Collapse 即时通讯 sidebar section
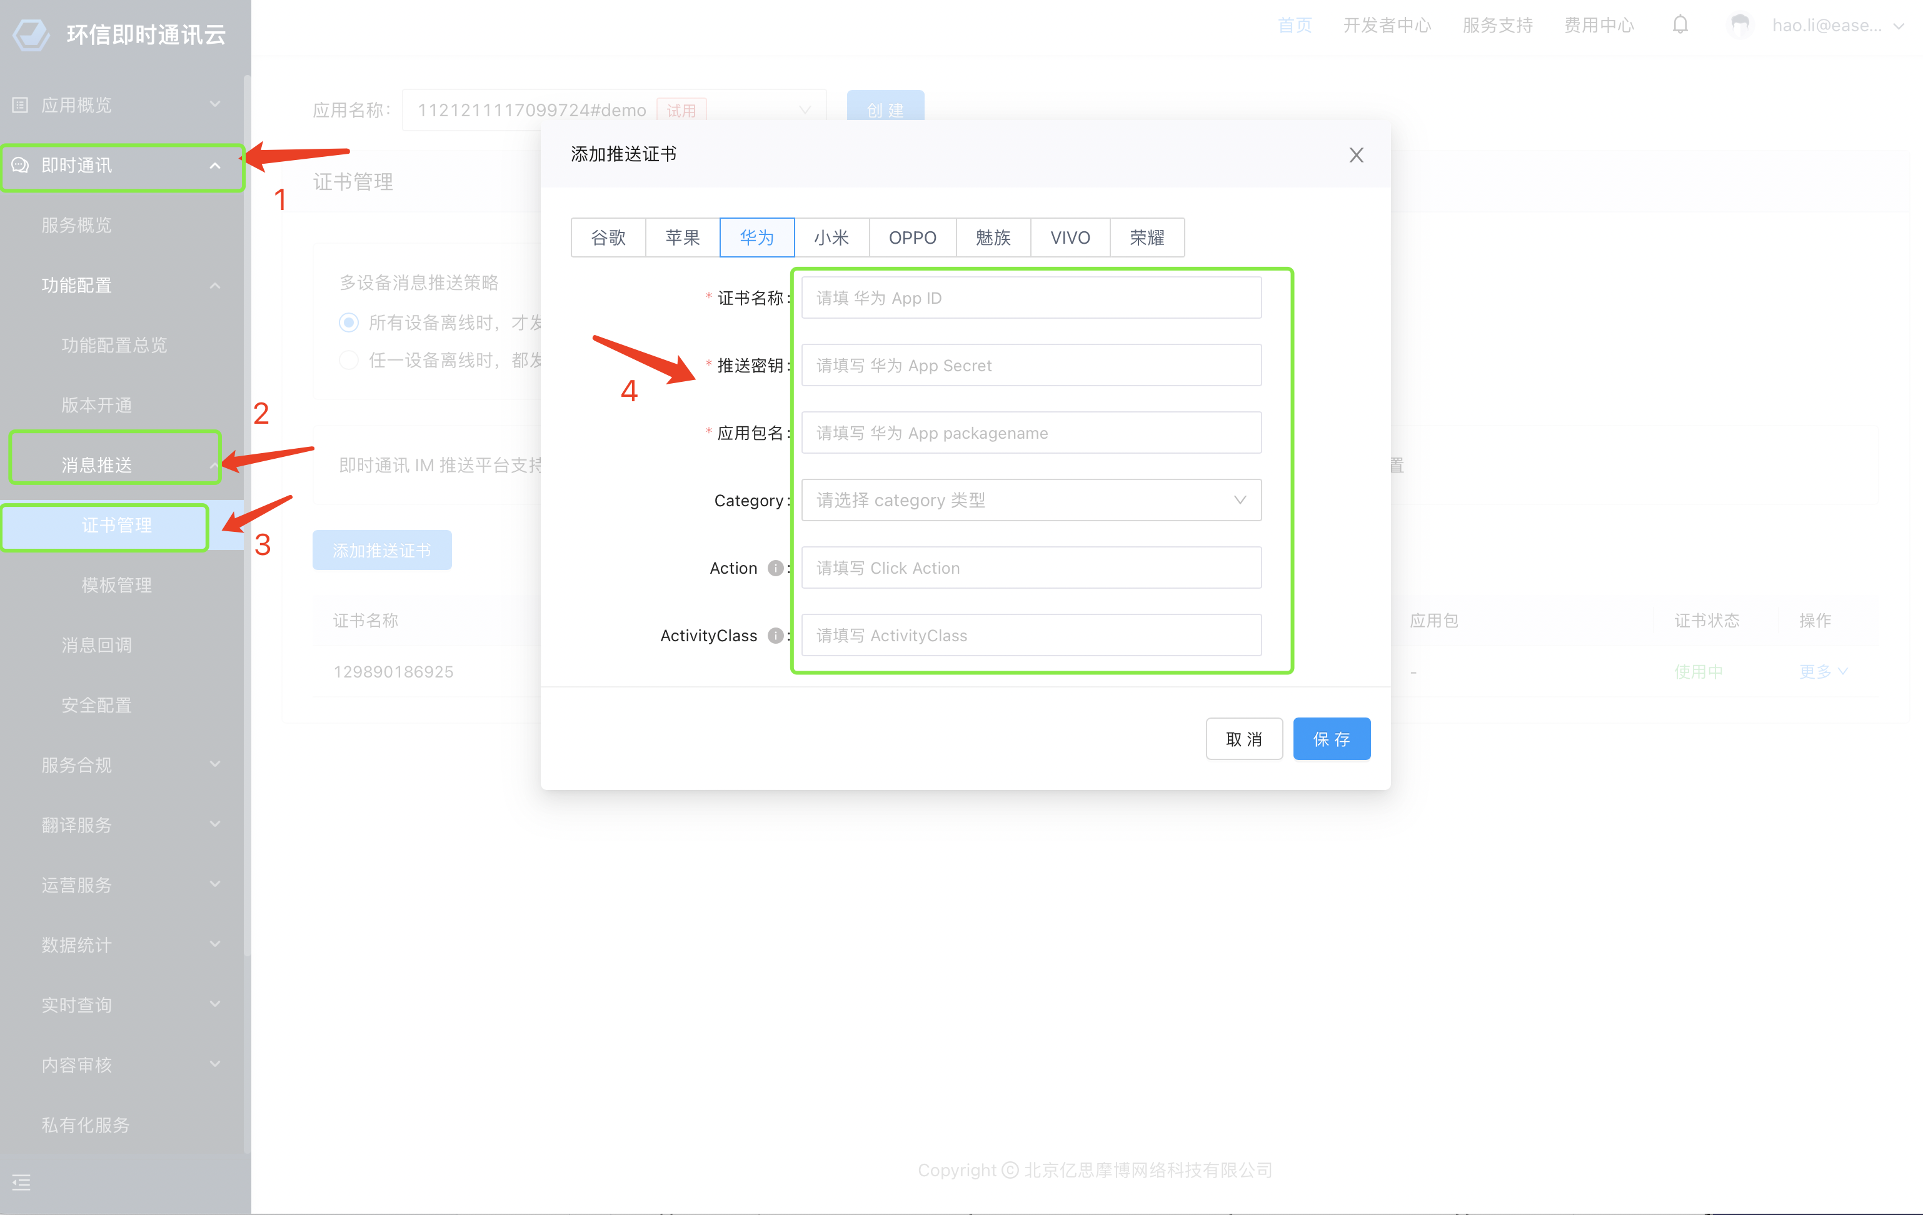Screen dimensions: 1923x1215 tap(215, 165)
